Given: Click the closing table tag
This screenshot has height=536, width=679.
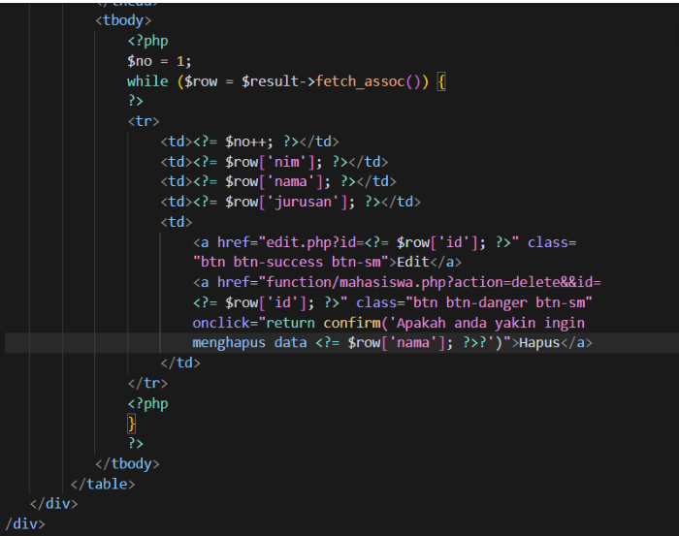Looking at the screenshot, I should 103,484.
